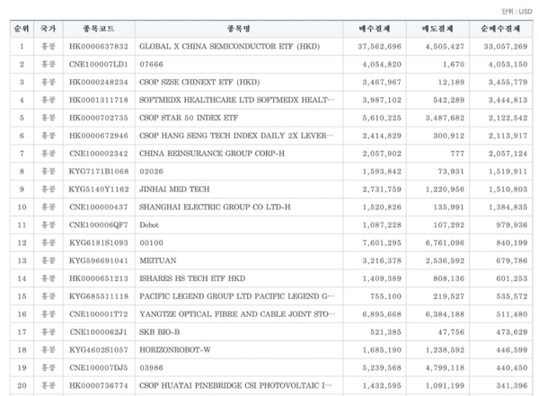Viewport: 539px width, 396px height.
Task: Select code HK0000248234
Action: pyautogui.click(x=99, y=82)
